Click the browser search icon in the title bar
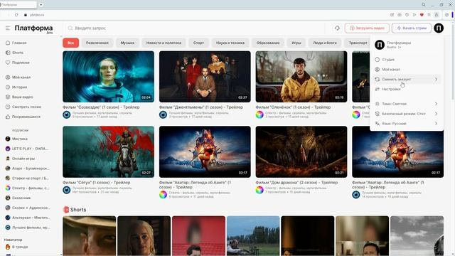 tap(424, 5)
